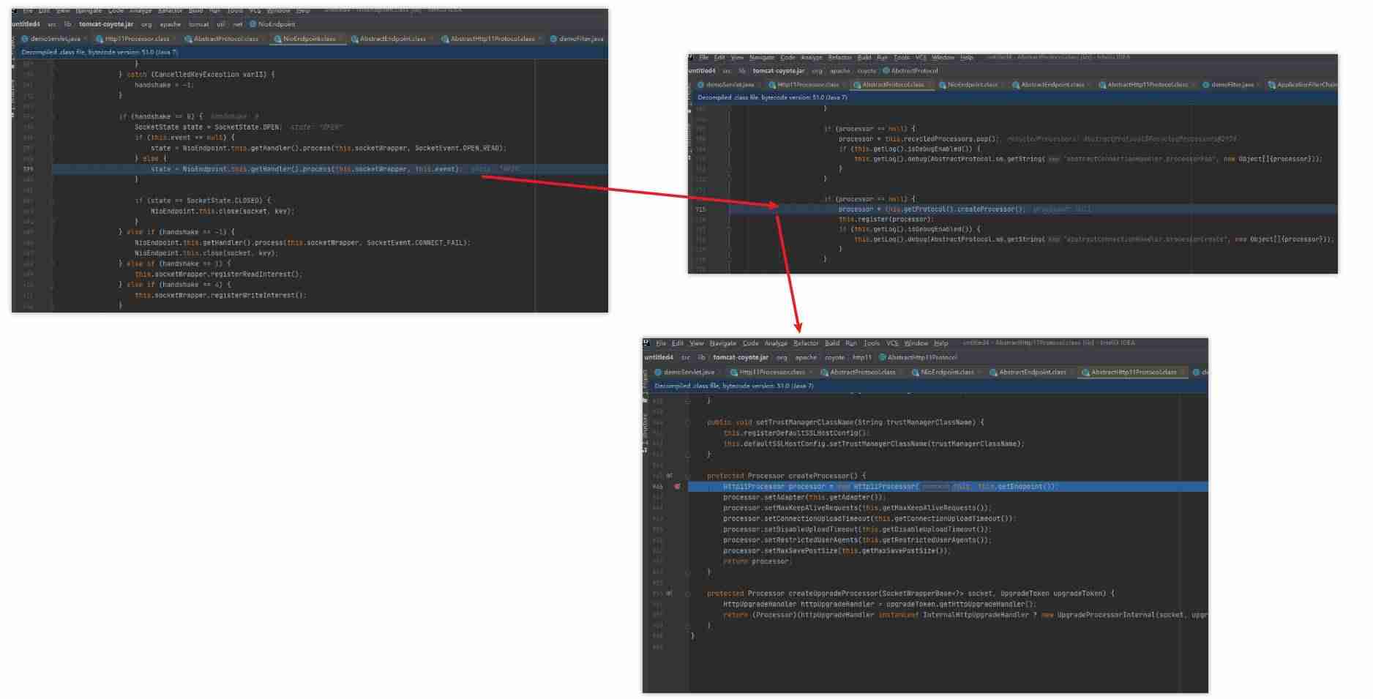The width and height of the screenshot is (1373, 699).
Task: Collapse the createProcessor method fold marker
Action: point(688,476)
